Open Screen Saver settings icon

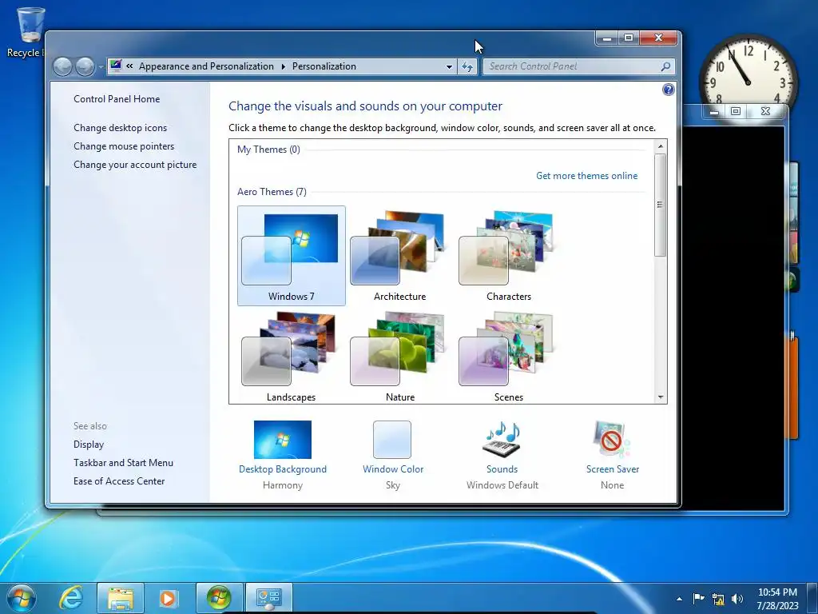click(612, 440)
